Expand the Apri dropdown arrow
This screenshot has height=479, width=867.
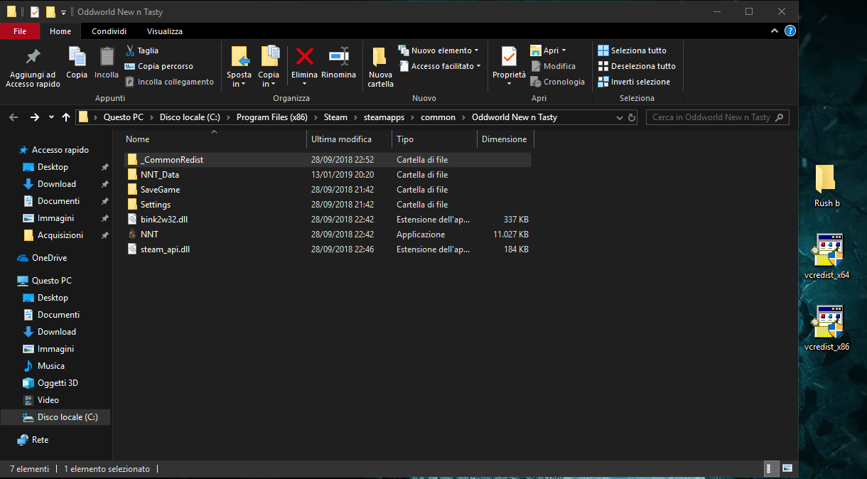click(564, 50)
